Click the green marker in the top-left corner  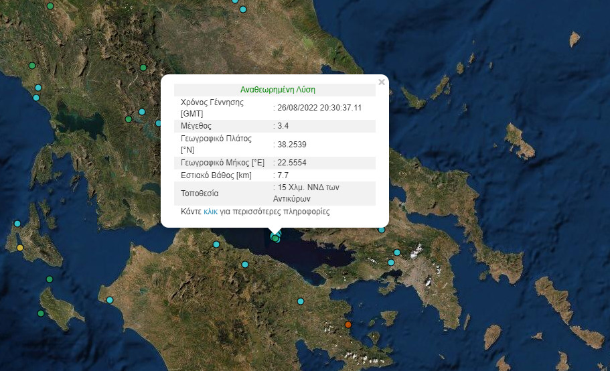point(51,5)
